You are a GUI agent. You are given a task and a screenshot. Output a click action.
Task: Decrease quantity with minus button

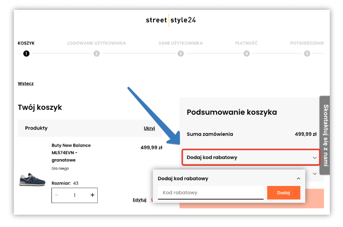[57, 195]
